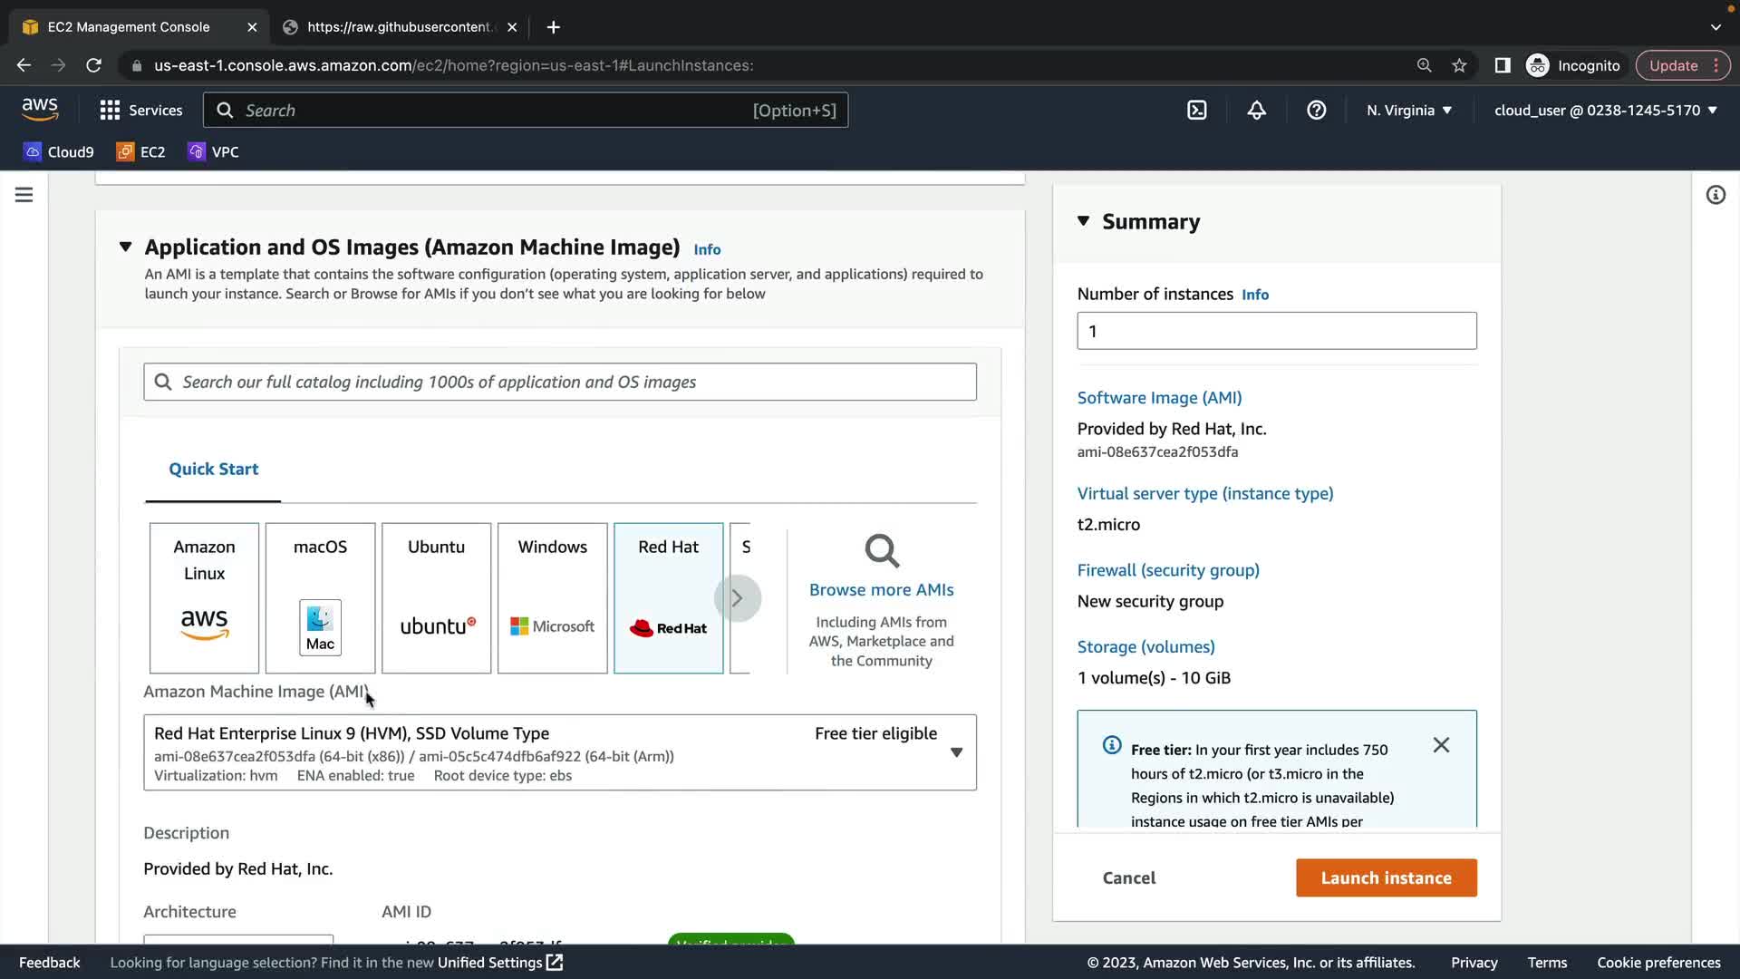Click the AWS logo home icon

[x=40, y=110]
